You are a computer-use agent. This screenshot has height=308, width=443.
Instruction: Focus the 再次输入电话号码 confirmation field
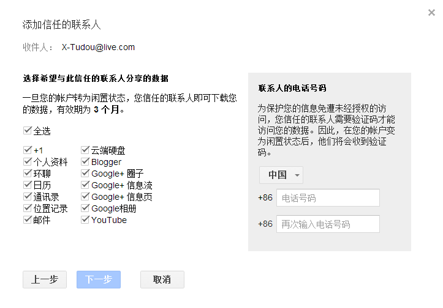click(328, 224)
